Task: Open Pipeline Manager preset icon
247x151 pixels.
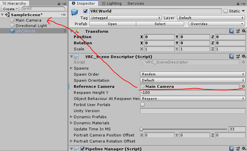Action: [238, 149]
